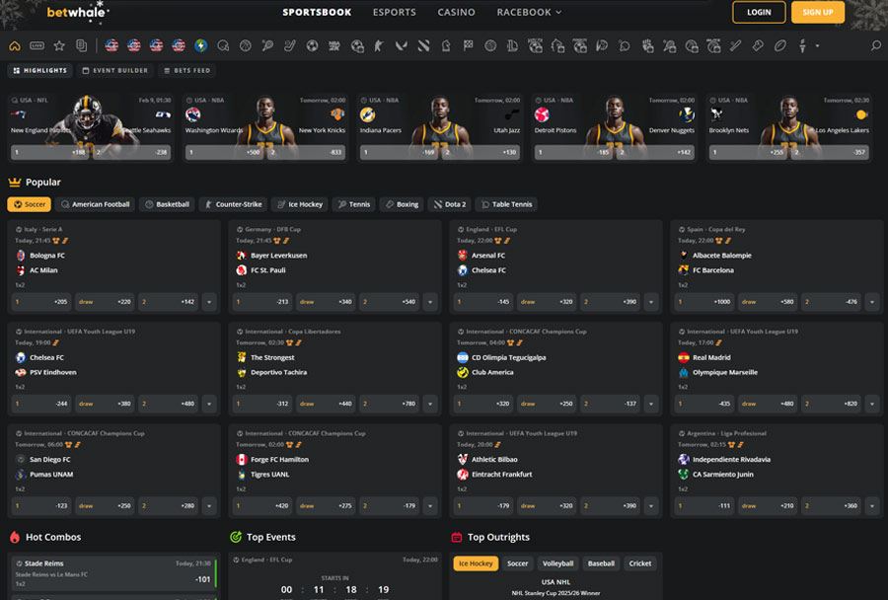Toggle the Counter-Strike filter chip
888x600 pixels.
[232, 204]
